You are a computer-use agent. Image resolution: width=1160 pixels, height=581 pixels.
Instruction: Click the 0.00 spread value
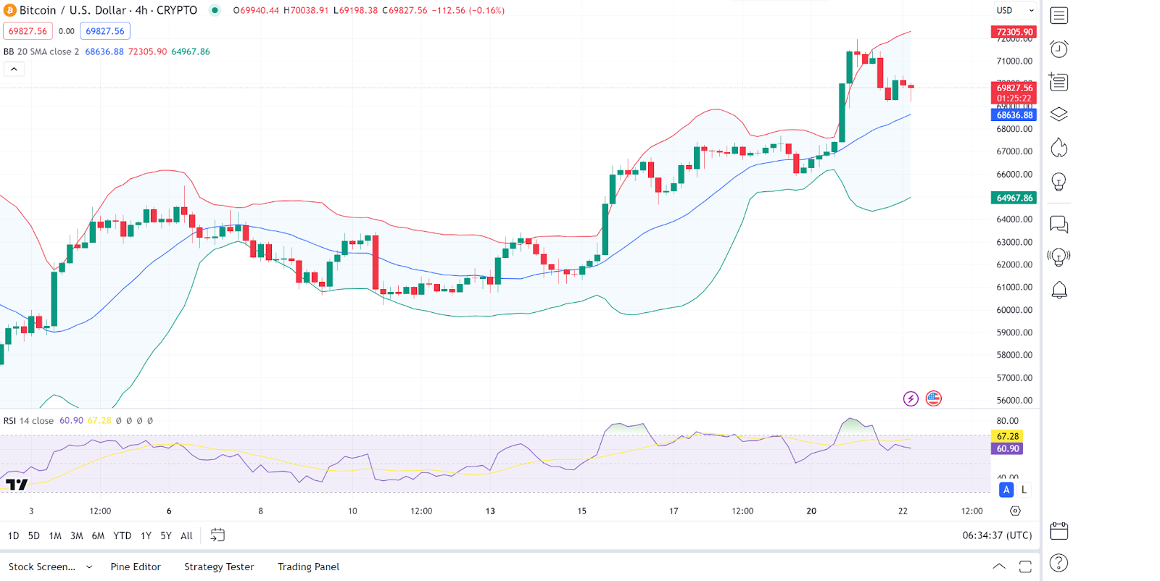tap(66, 31)
